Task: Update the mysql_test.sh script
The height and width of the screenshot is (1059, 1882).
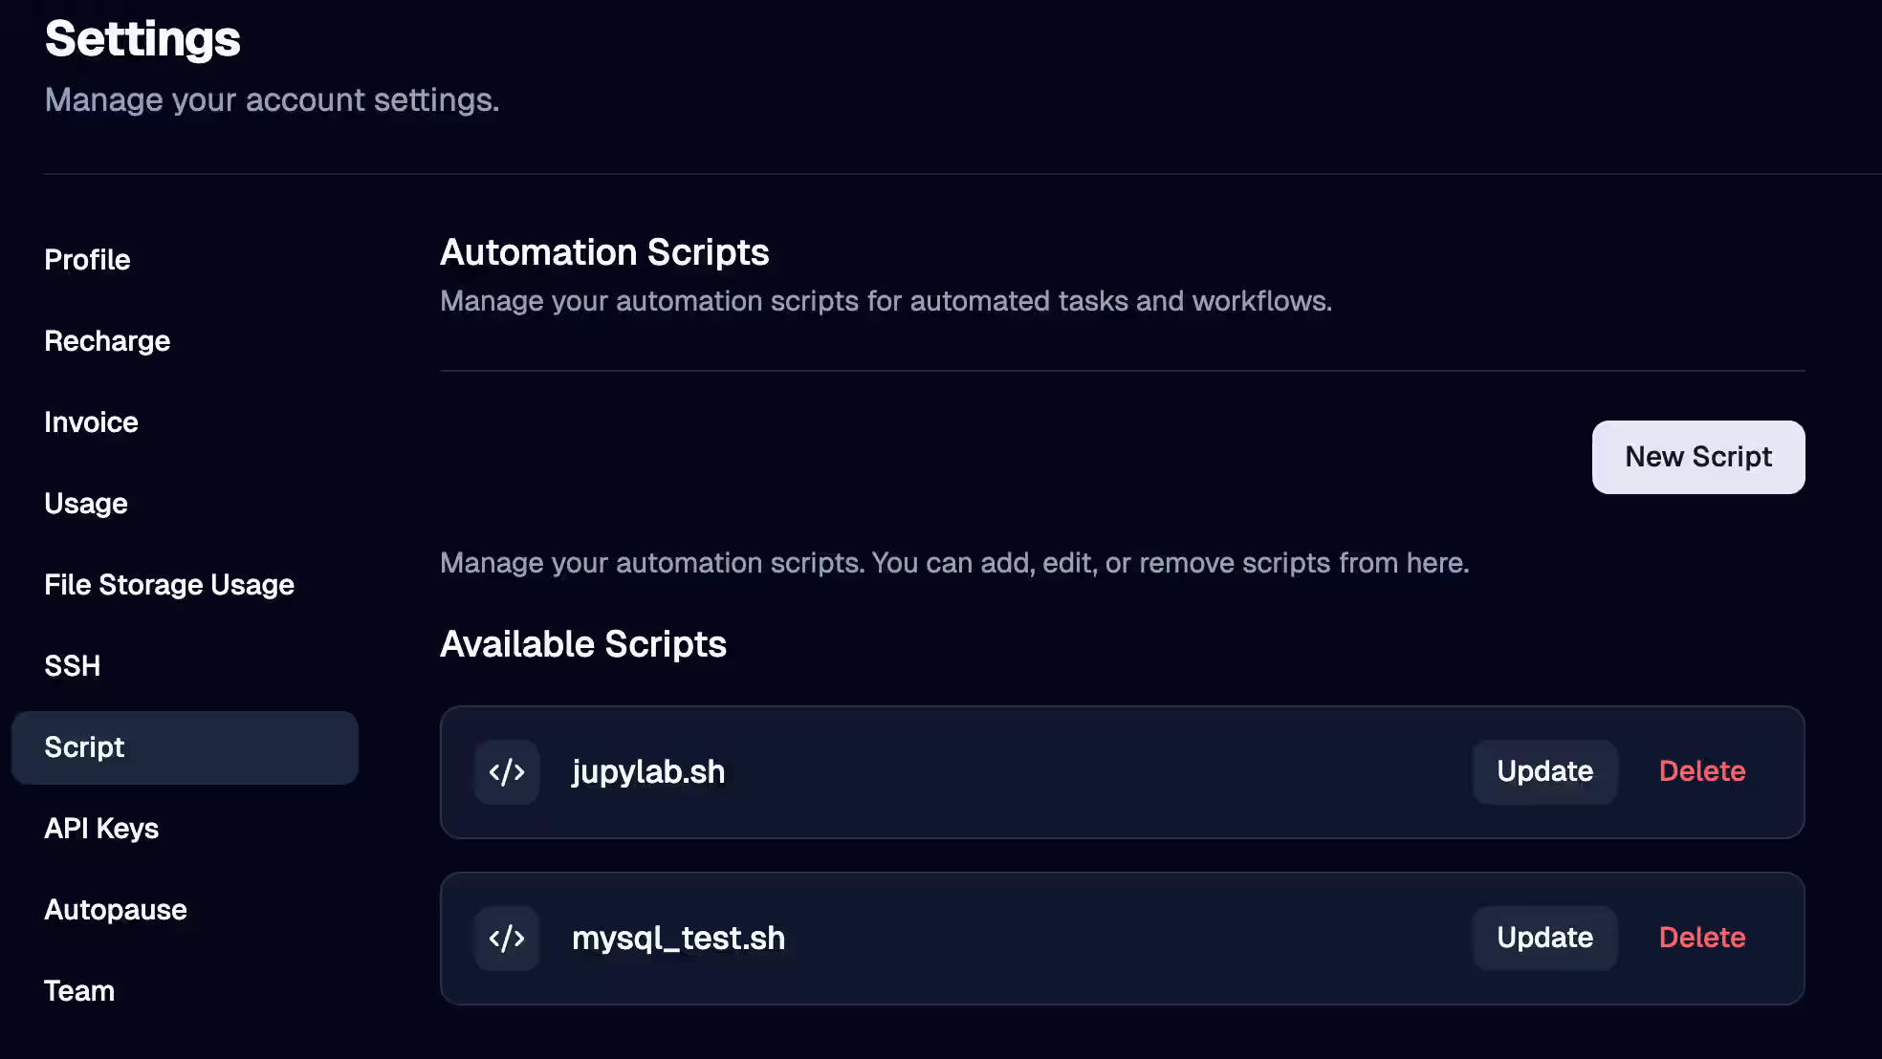Action: pyautogui.click(x=1543, y=938)
